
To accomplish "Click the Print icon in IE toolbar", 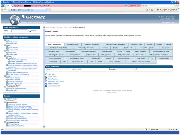I will (x=158, y=10).
